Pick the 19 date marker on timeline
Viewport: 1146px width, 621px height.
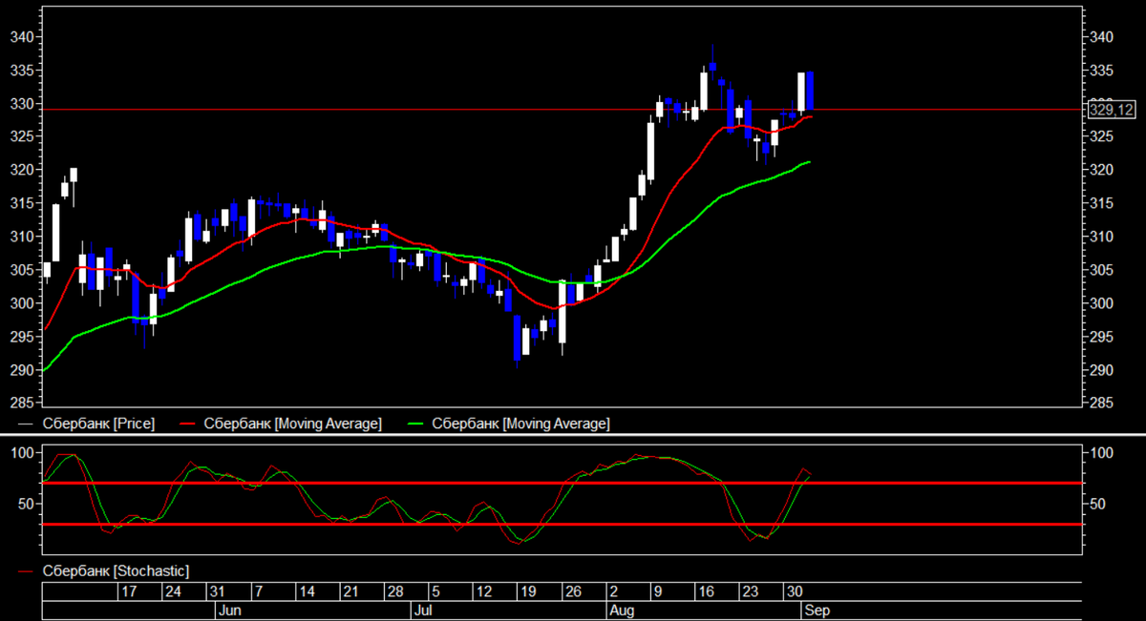pyautogui.click(x=527, y=591)
